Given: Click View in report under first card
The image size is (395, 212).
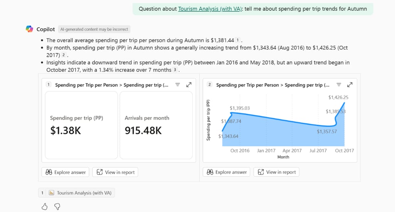Looking at the screenshot, I should coord(115,172).
